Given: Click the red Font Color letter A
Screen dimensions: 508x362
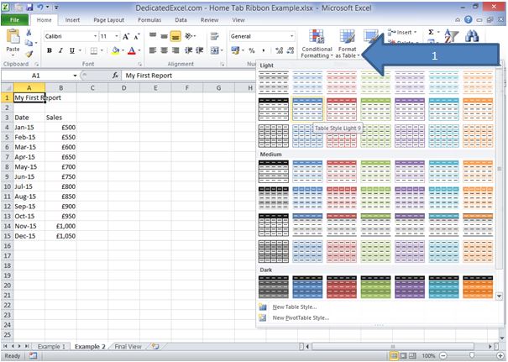Looking at the screenshot, I should (132, 50).
